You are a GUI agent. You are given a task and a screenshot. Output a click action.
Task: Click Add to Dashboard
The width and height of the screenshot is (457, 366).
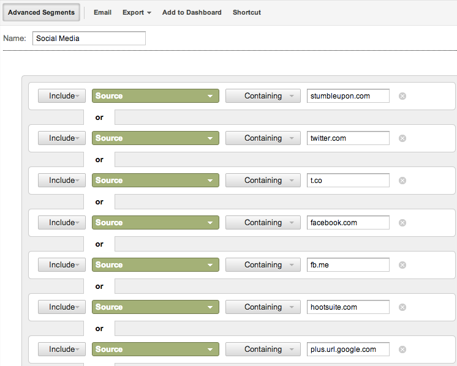pos(192,12)
